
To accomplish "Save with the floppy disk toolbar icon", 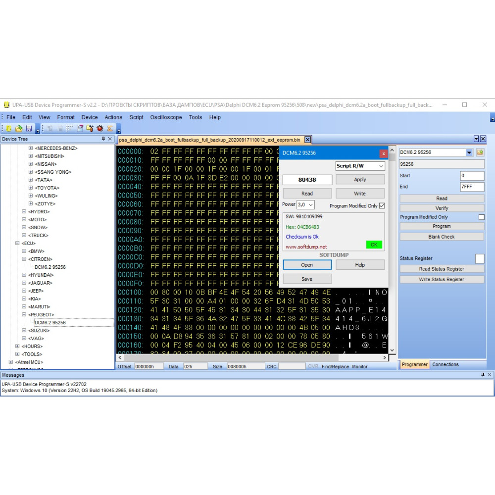I will coord(29,129).
